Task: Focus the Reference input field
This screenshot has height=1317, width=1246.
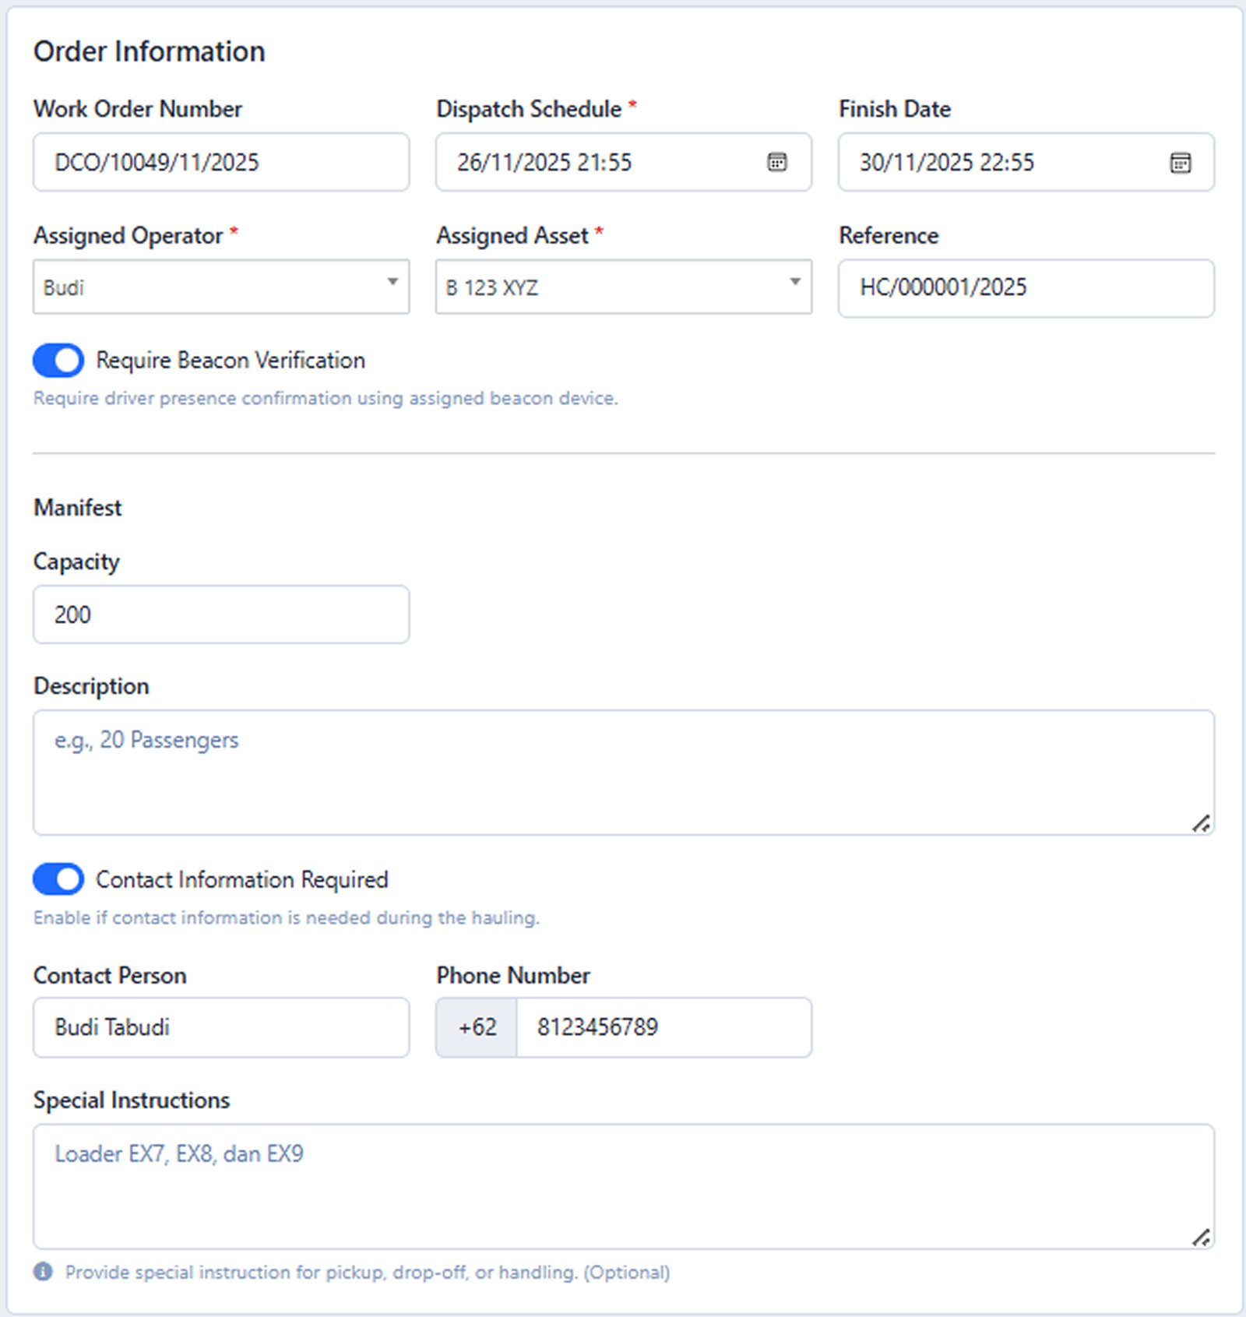Action: 1026,287
